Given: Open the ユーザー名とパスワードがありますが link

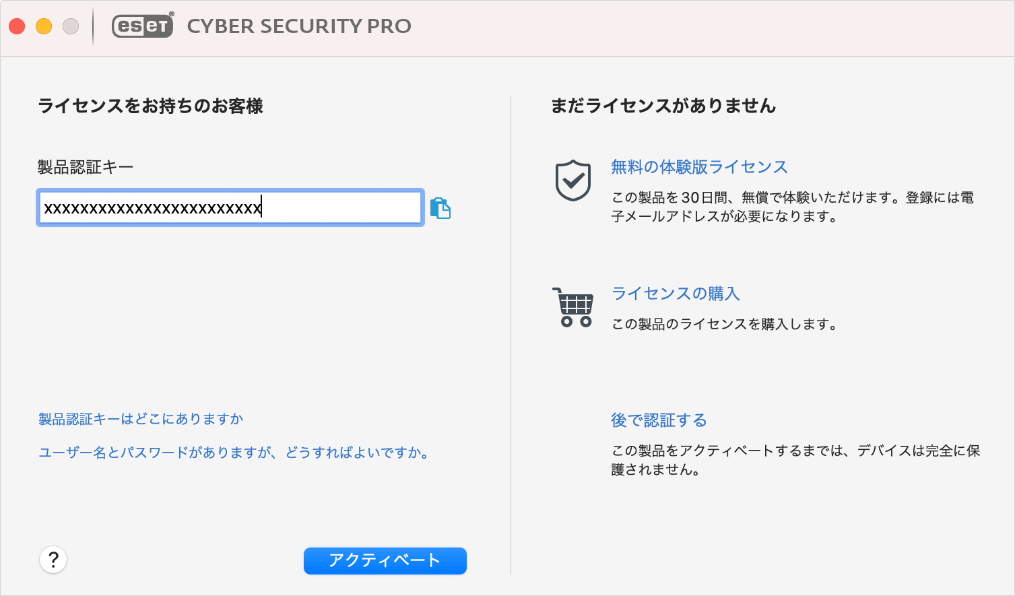Looking at the screenshot, I should (234, 453).
